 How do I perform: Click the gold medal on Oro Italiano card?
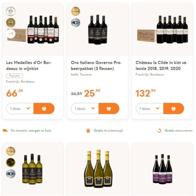click(75, 11)
